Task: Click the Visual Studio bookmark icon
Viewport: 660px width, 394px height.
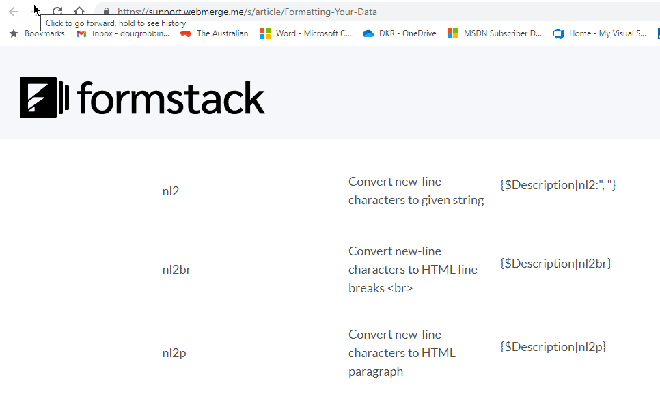Action: tap(558, 33)
